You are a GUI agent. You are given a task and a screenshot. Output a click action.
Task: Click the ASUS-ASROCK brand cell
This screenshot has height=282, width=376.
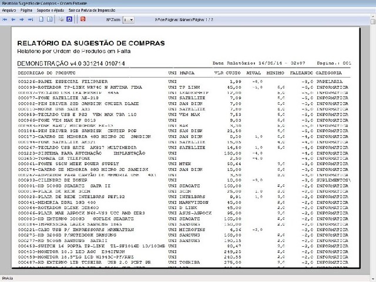(x=196, y=213)
